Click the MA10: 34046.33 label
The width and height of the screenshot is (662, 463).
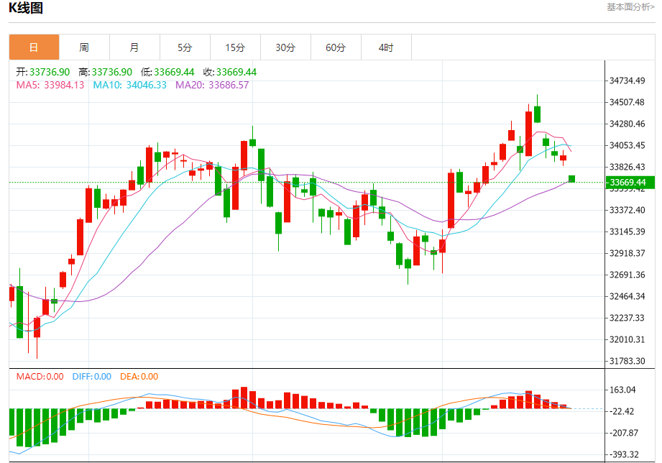(129, 85)
